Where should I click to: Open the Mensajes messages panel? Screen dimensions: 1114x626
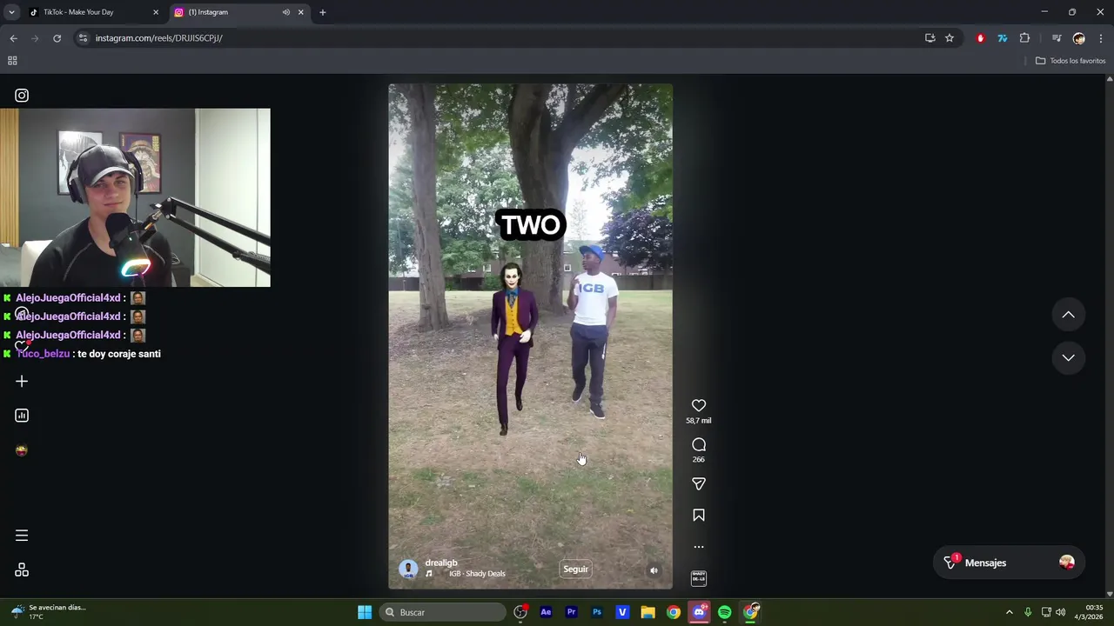click(1009, 563)
